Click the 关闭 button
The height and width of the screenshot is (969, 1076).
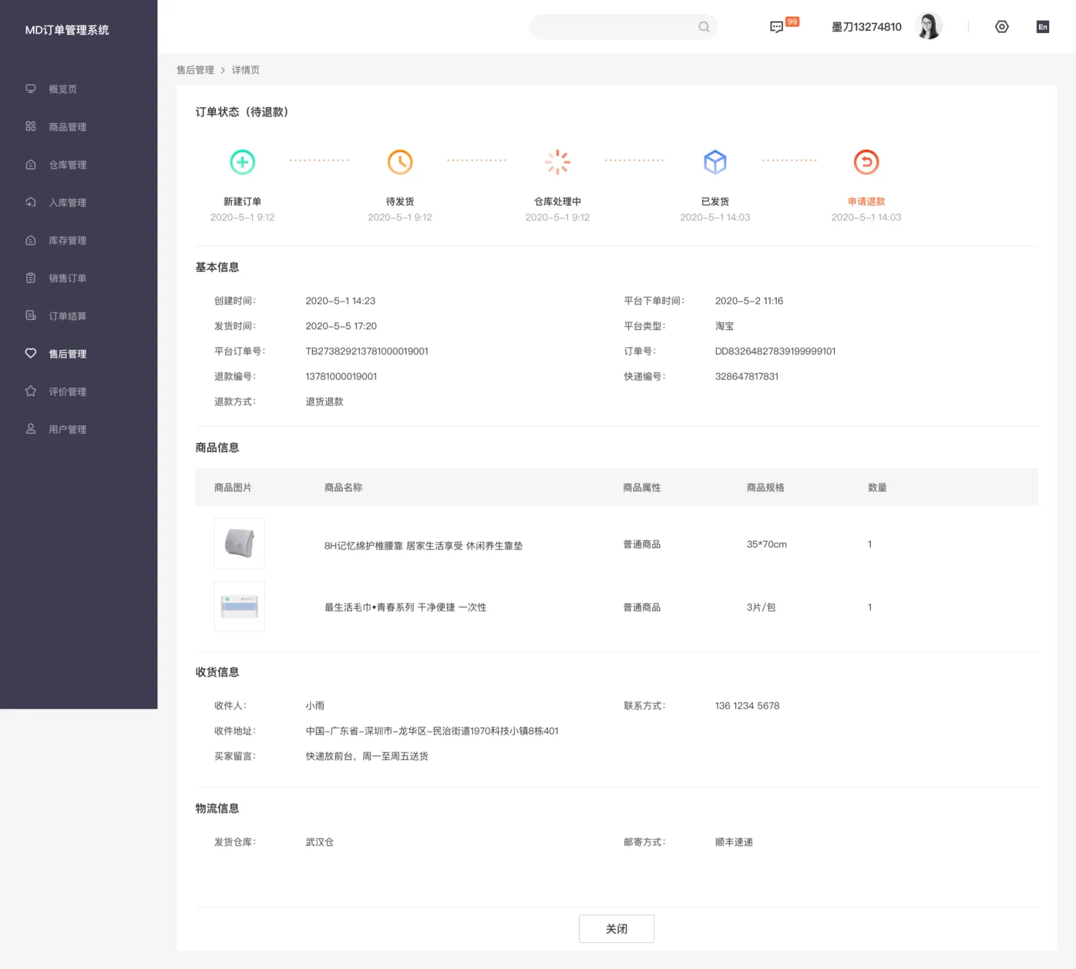tap(617, 929)
